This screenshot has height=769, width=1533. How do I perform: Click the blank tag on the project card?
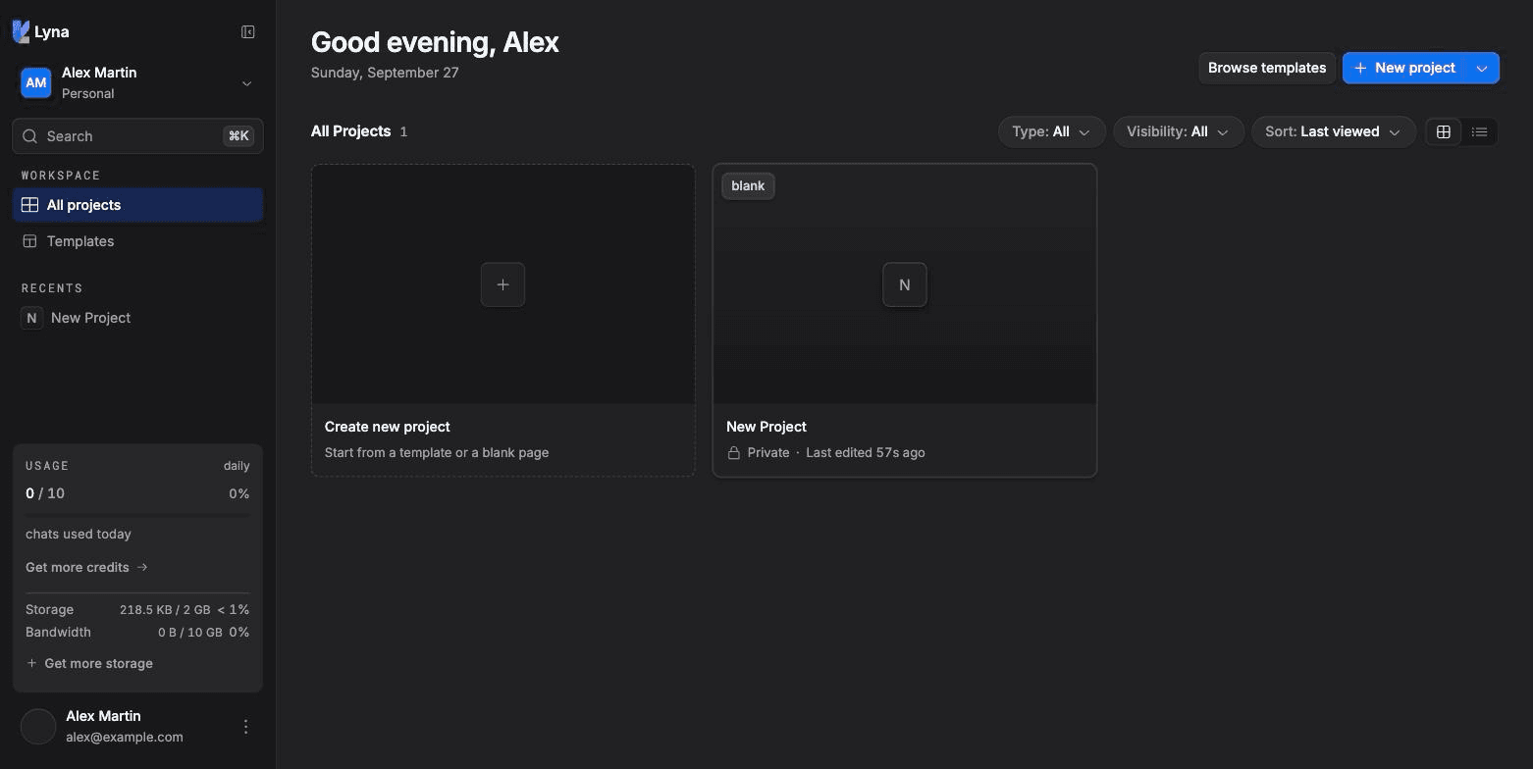pos(748,185)
